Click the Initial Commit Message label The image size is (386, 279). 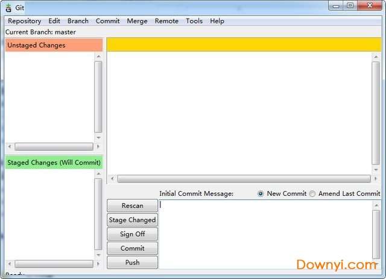point(196,193)
